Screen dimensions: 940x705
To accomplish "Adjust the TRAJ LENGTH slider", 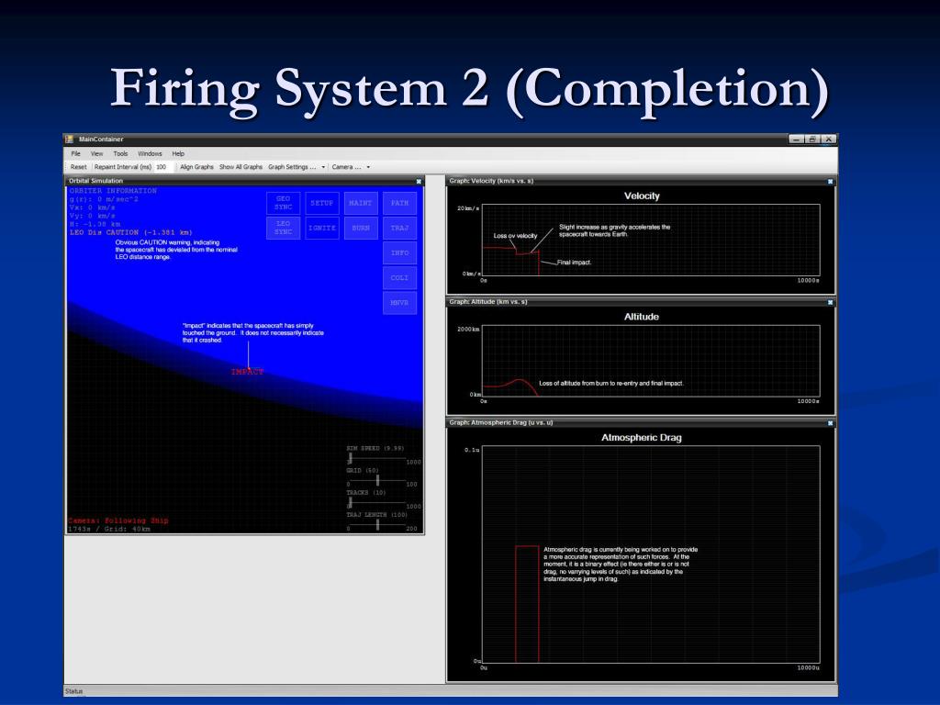I will [377, 524].
